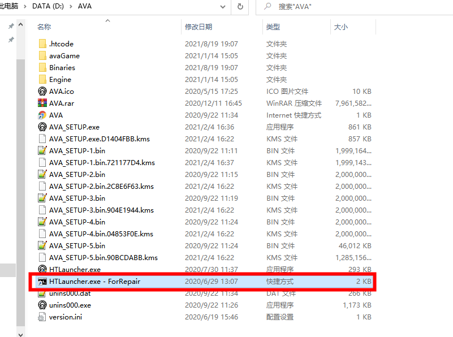Click navigation pane scroll up arrow

tap(20, 25)
